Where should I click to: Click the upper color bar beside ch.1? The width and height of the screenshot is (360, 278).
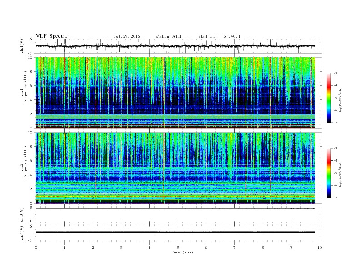point(329,98)
